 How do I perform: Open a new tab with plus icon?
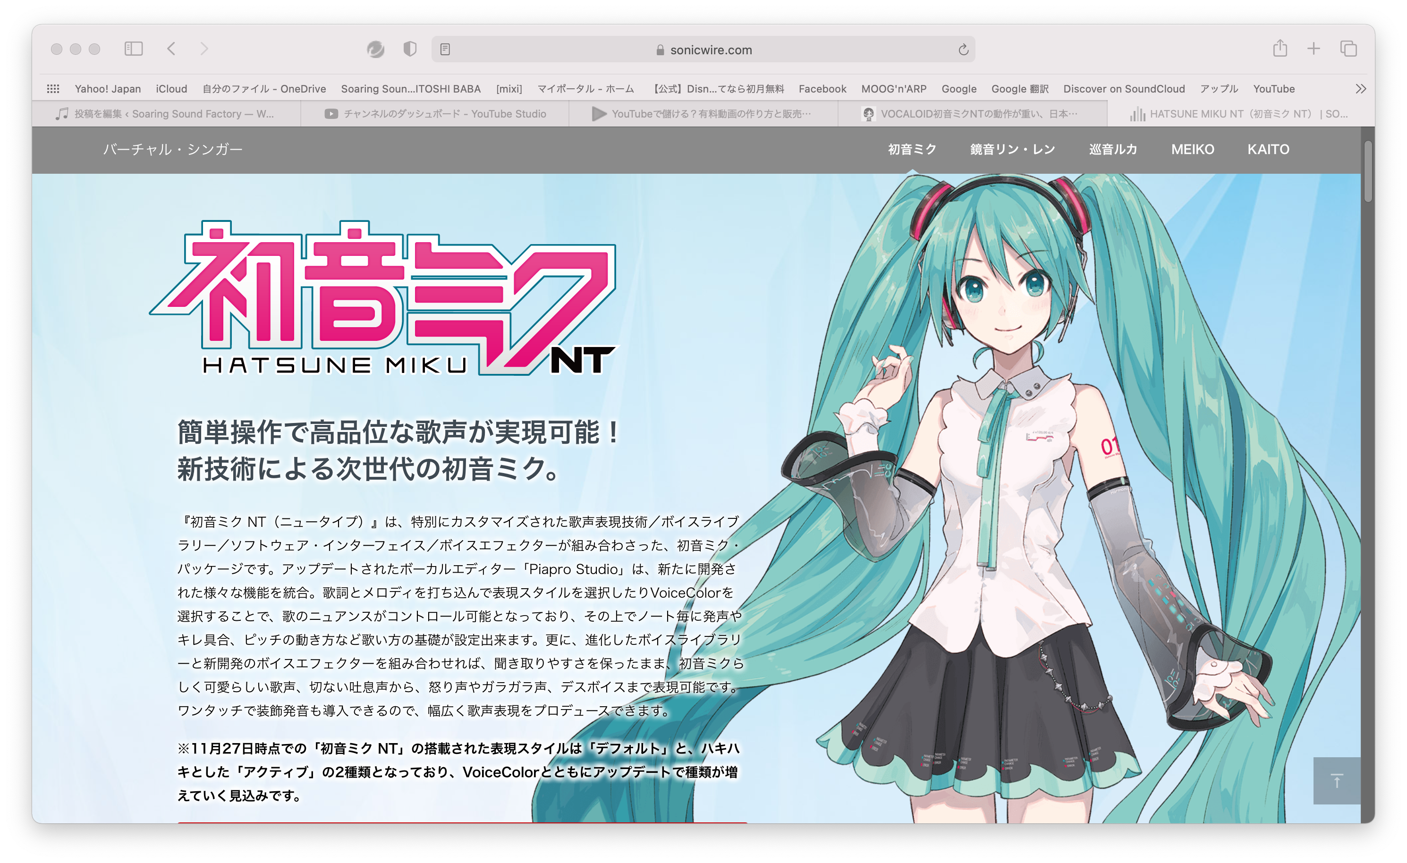click(x=1314, y=49)
